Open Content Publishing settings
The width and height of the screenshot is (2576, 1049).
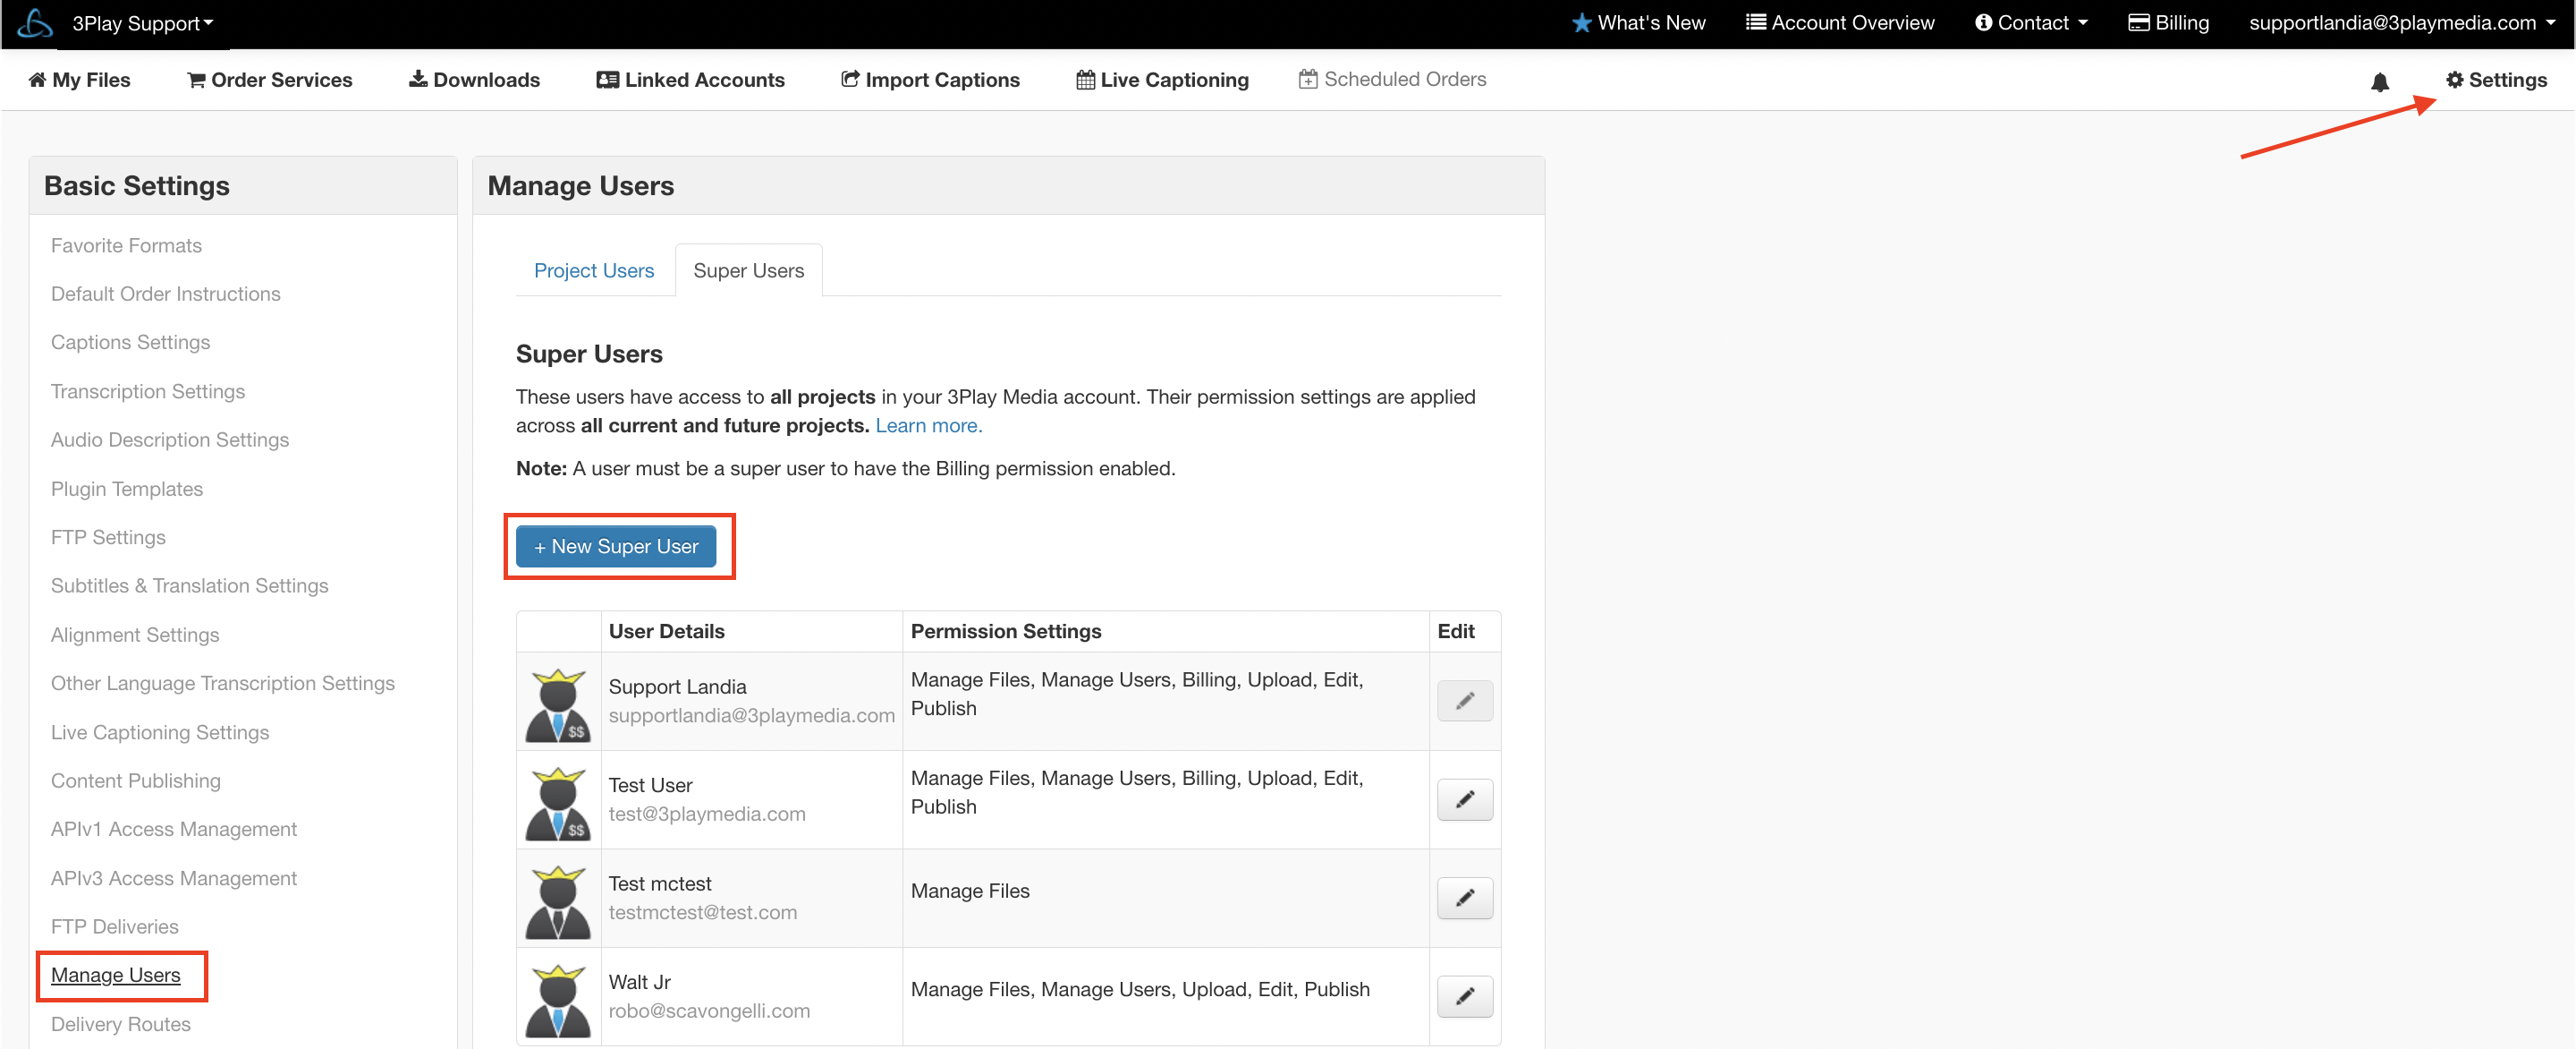coord(136,780)
